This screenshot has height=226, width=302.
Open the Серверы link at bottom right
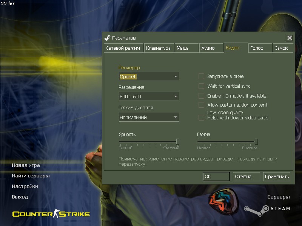279,197
